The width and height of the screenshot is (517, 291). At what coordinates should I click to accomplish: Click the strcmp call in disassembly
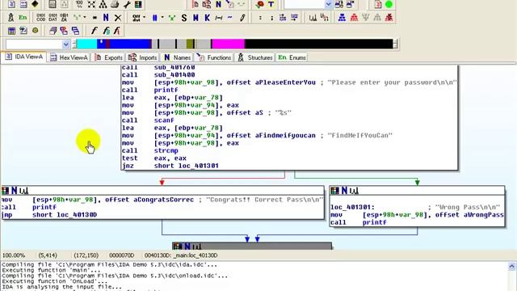[166, 150]
